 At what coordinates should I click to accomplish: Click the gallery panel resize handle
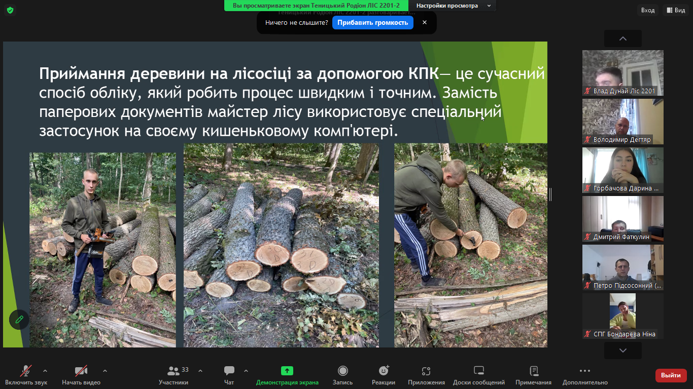coord(550,194)
